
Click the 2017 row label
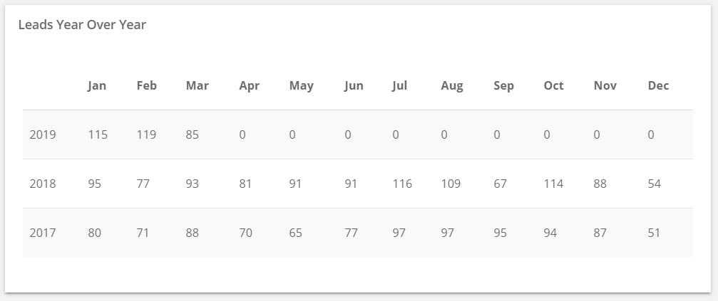pos(43,233)
